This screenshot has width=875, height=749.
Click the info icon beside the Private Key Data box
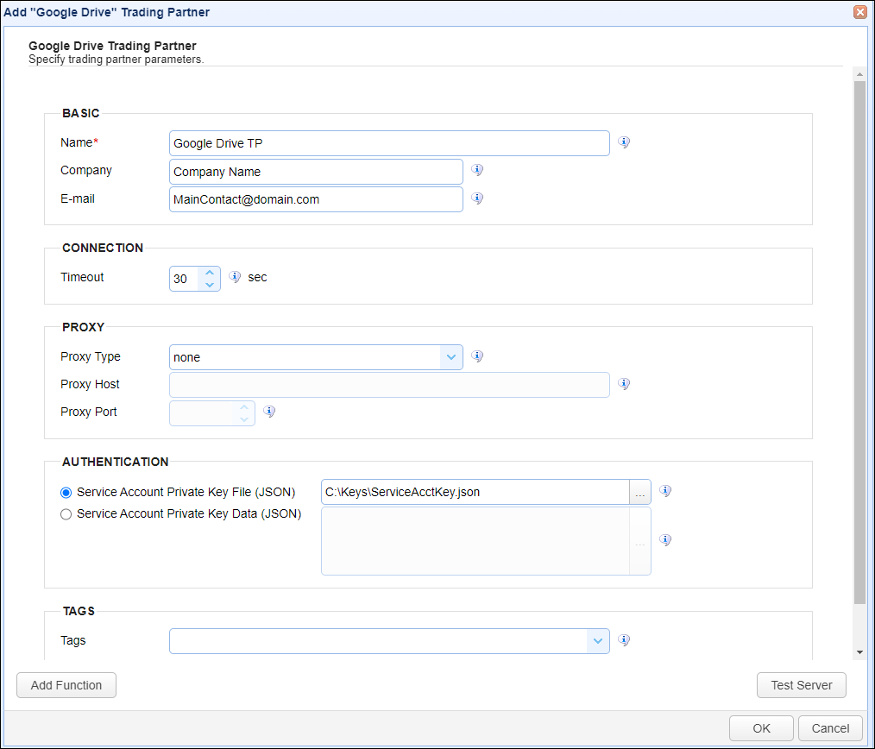[x=665, y=539]
